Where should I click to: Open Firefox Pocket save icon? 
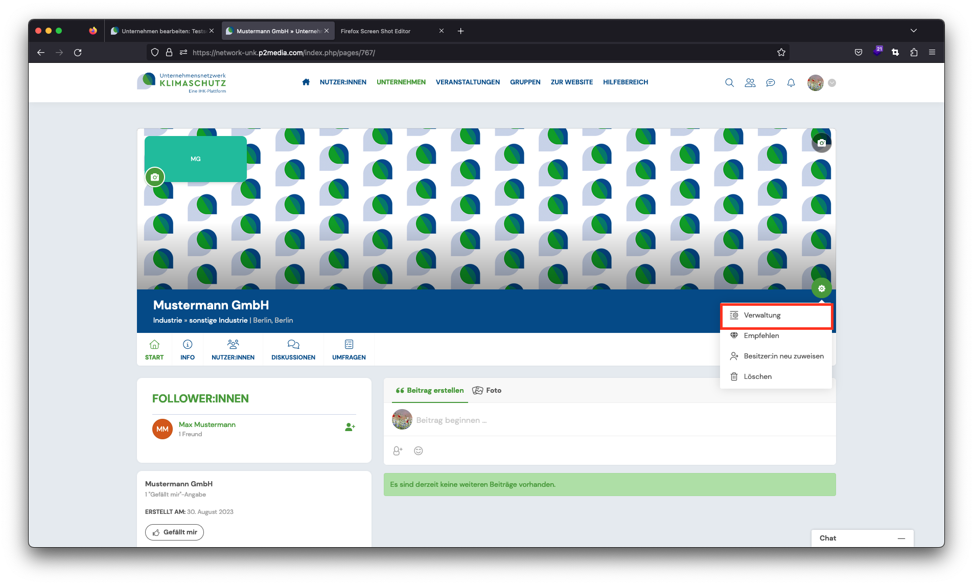(859, 52)
